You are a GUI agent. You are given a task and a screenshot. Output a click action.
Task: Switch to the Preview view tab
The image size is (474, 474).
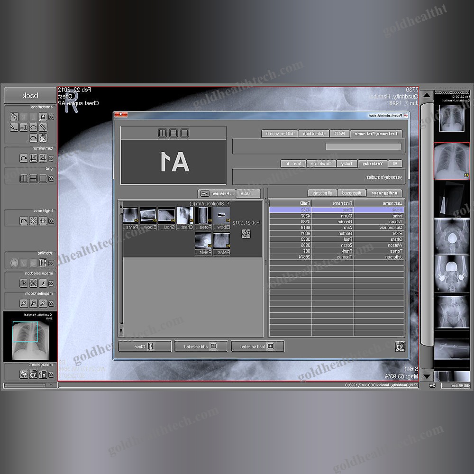coord(217,193)
